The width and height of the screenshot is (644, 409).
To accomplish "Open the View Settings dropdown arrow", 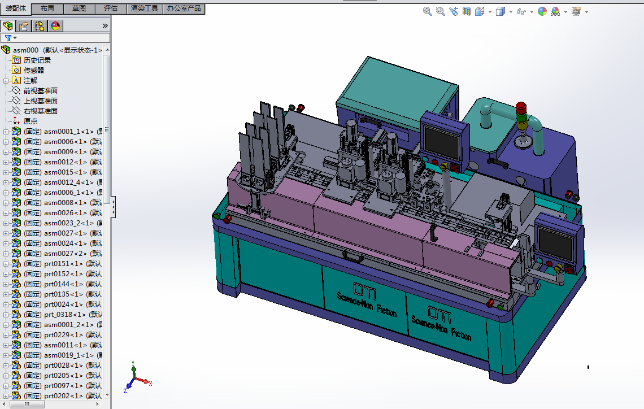I will click(586, 12).
